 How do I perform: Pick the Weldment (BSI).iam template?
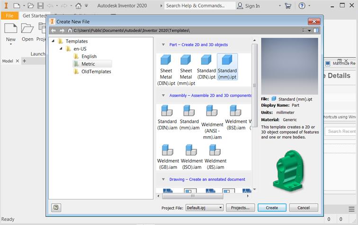click(x=236, y=118)
